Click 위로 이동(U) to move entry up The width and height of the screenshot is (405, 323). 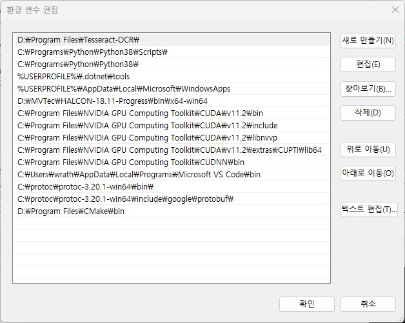368,150
